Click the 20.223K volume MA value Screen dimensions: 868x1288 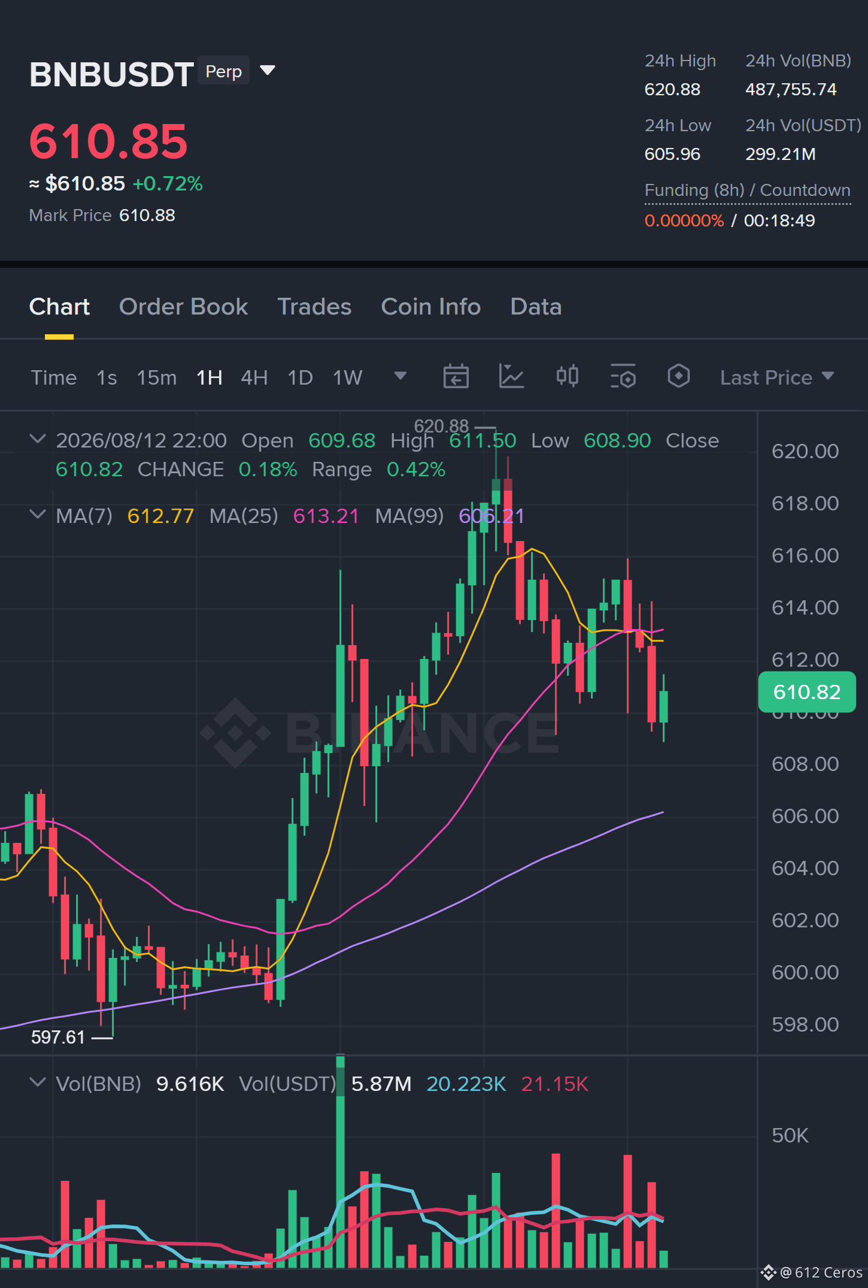(x=466, y=1084)
